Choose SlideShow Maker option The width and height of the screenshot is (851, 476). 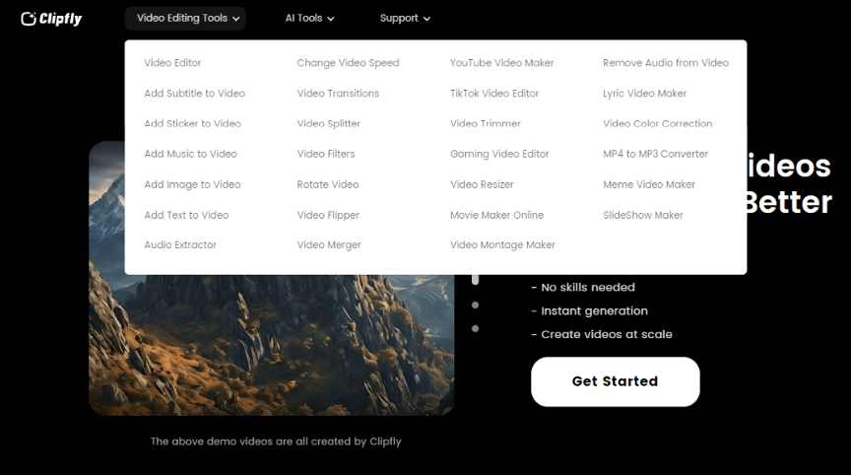tap(642, 215)
